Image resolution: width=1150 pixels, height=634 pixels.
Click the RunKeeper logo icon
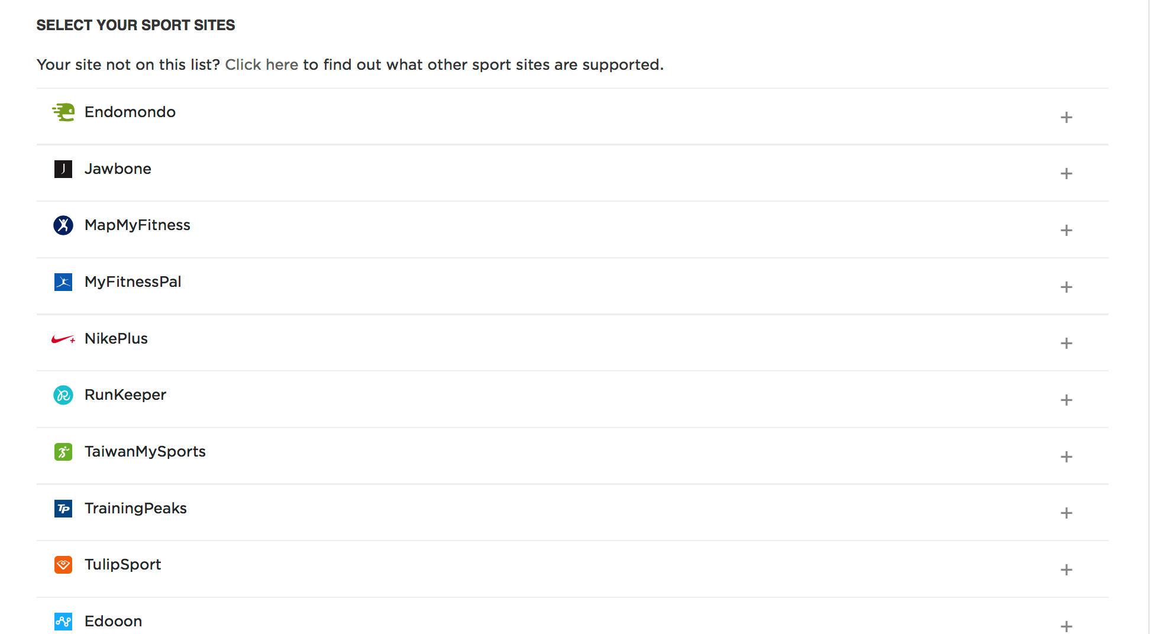coord(63,395)
